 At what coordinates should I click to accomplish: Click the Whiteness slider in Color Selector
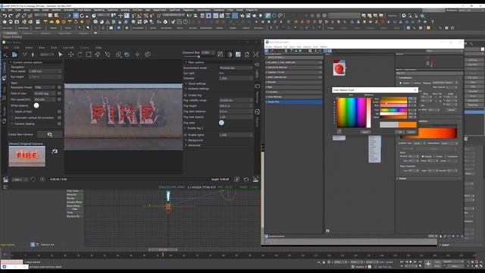(369, 113)
